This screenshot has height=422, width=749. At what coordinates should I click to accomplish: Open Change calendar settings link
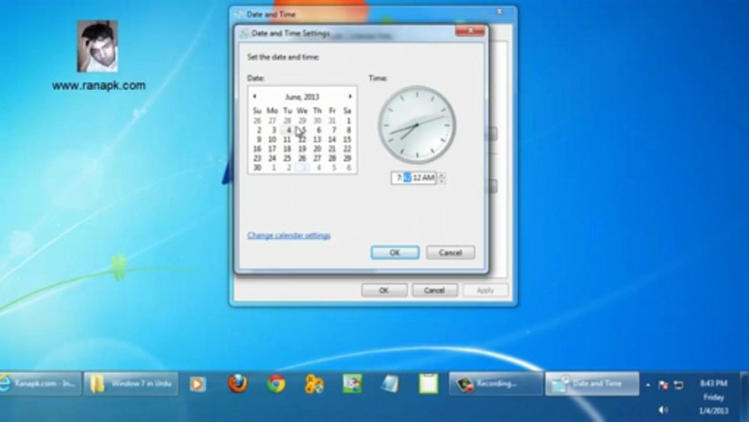[x=289, y=236]
